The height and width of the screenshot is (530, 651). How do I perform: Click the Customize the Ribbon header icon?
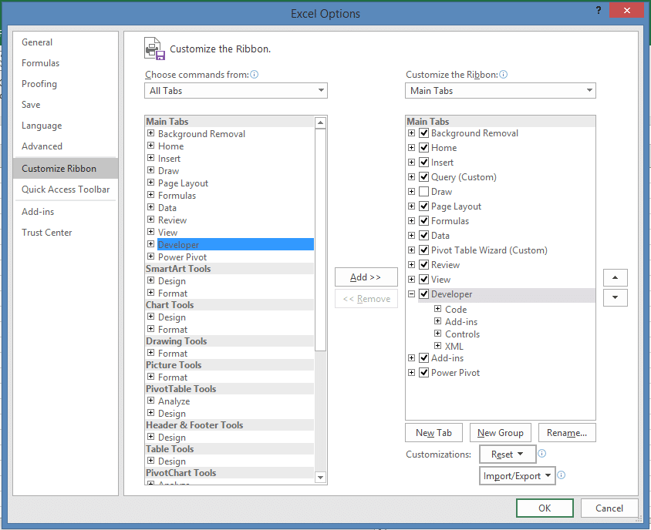point(153,46)
